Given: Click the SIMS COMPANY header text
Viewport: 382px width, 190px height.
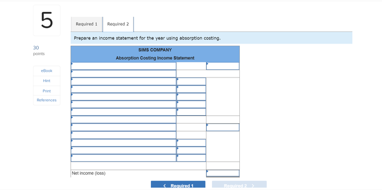Looking at the screenshot, I should pos(155,50).
